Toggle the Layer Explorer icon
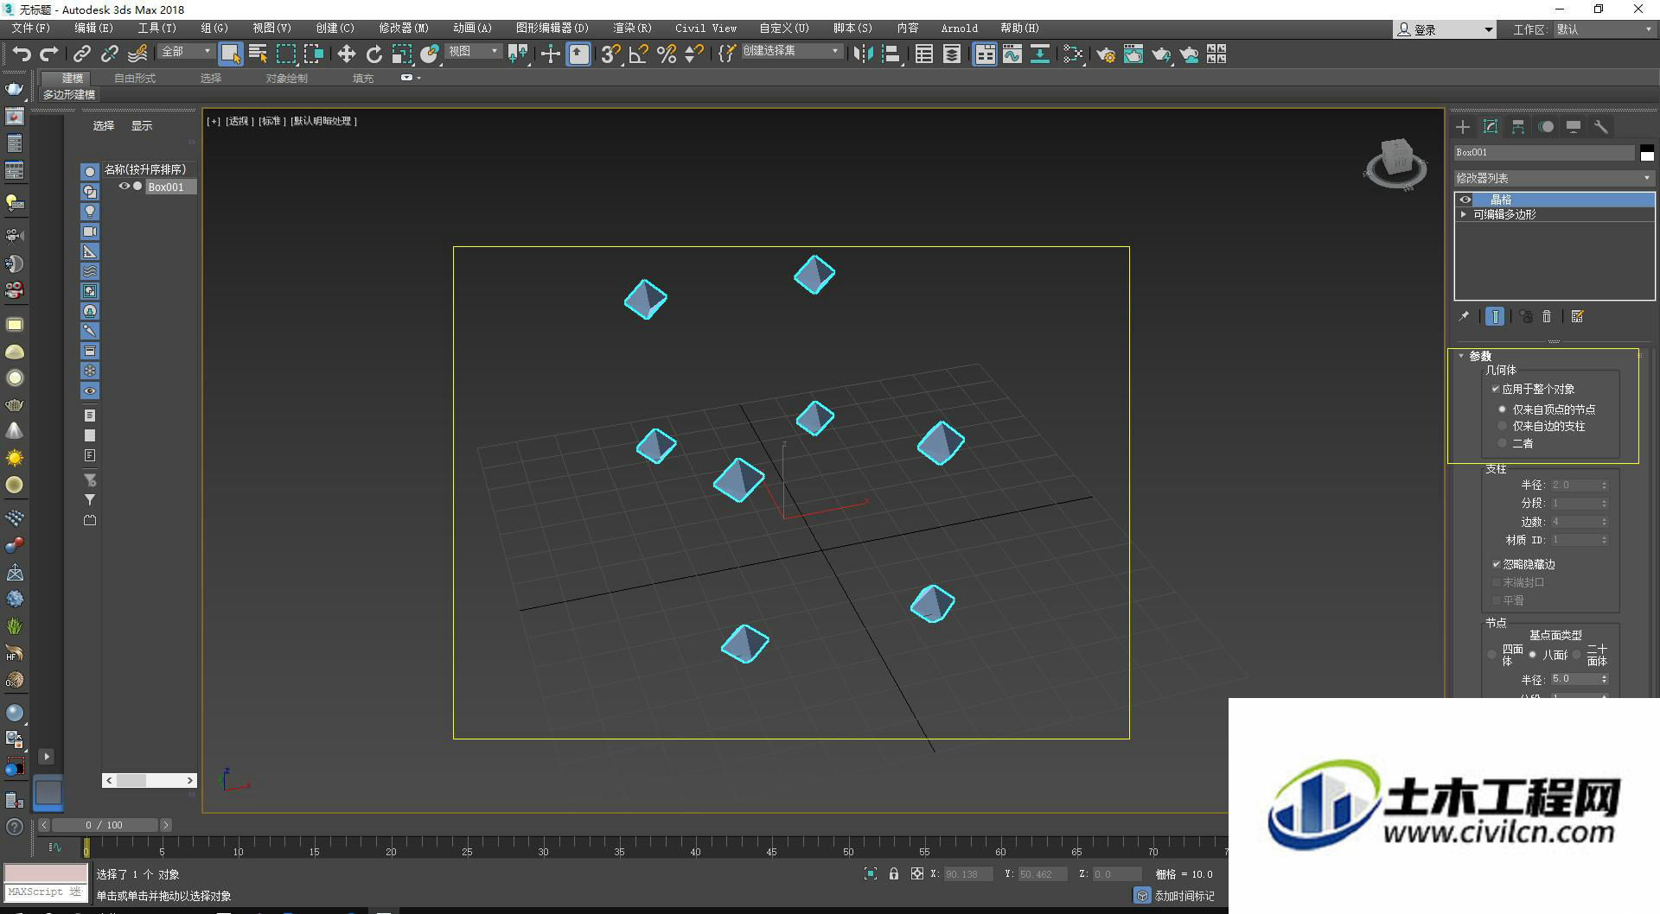 click(x=952, y=54)
